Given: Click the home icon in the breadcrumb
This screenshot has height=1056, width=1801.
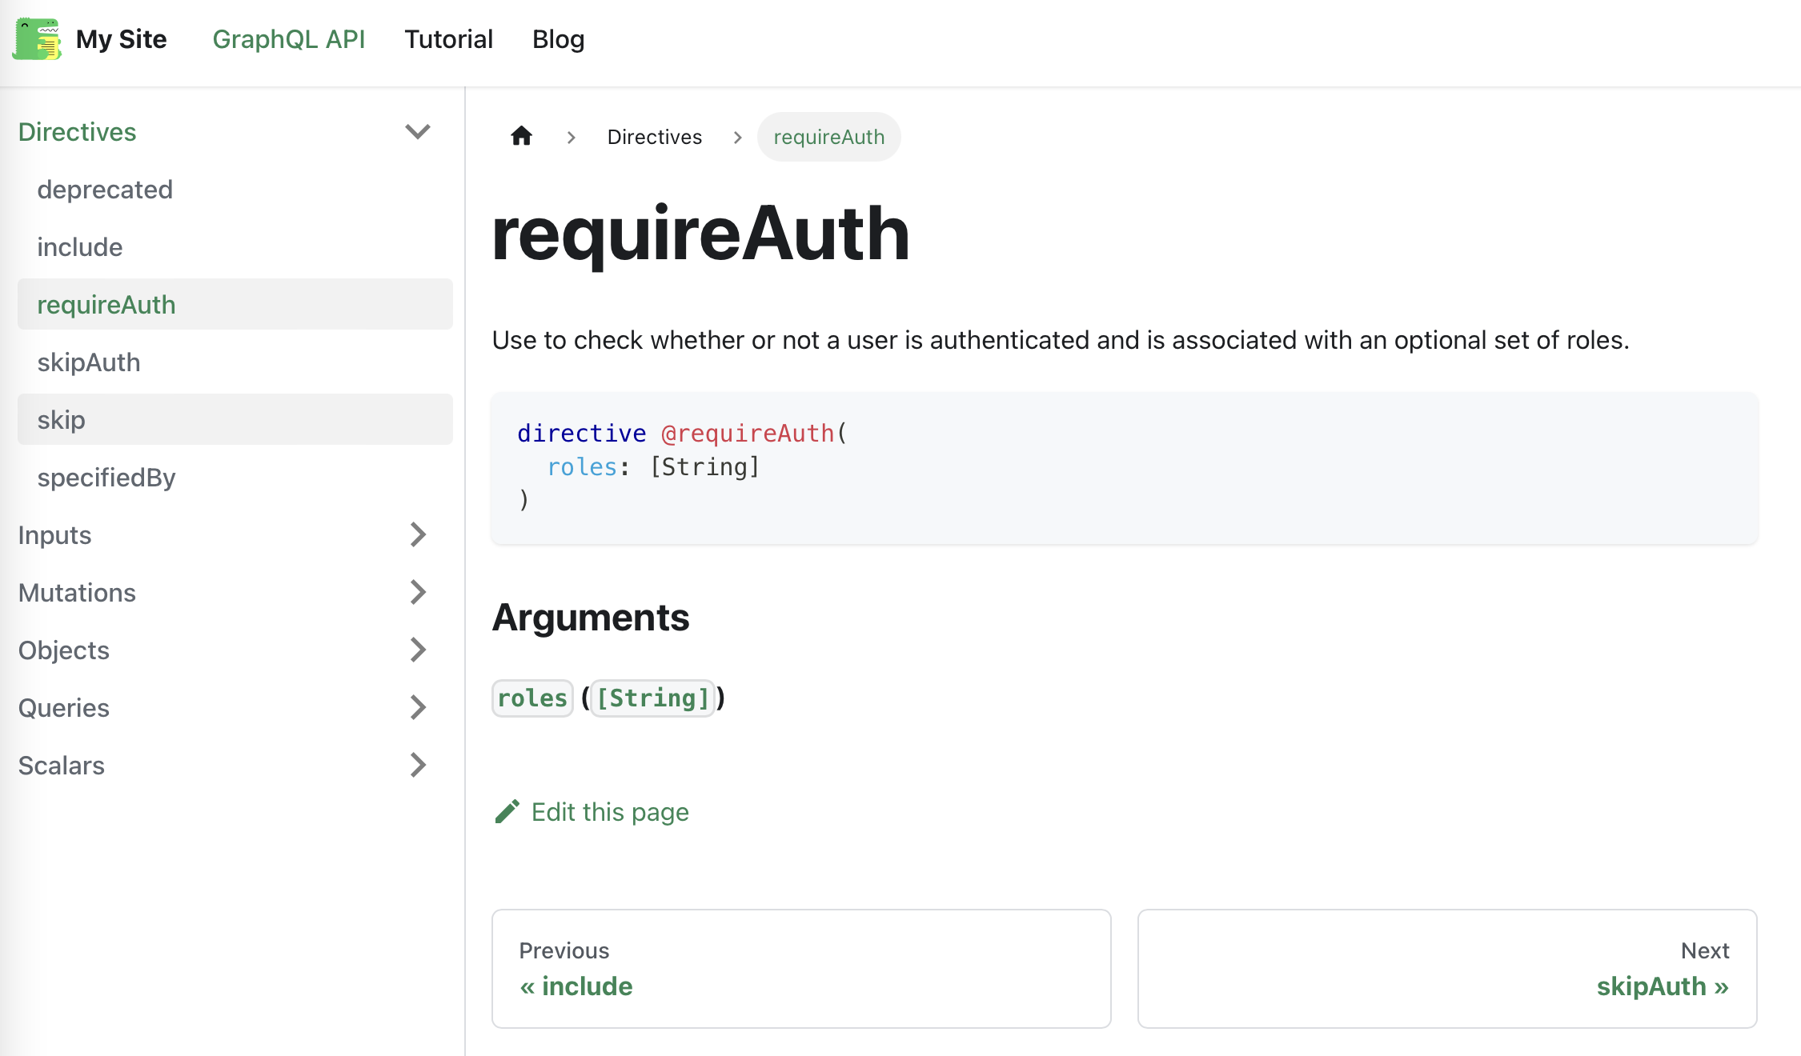Looking at the screenshot, I should [x=521, y=136].
